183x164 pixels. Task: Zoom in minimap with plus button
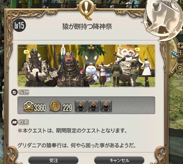point(181,46)
